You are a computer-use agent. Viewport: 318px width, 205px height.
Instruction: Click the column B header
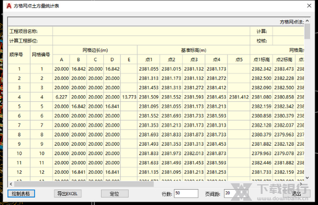click(78, 60)
